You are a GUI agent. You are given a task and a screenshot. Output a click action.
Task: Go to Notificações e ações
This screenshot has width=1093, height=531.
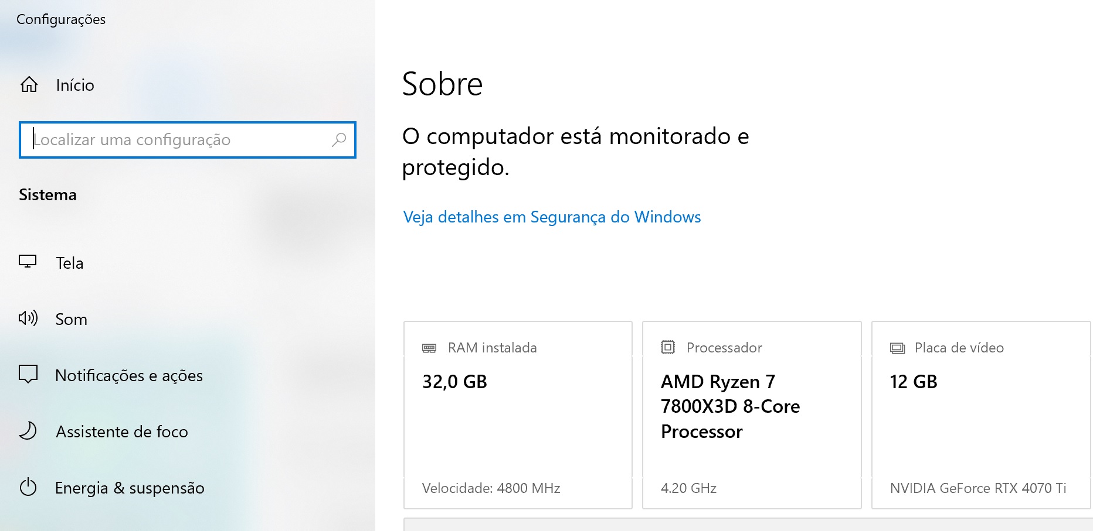point(129,375)
